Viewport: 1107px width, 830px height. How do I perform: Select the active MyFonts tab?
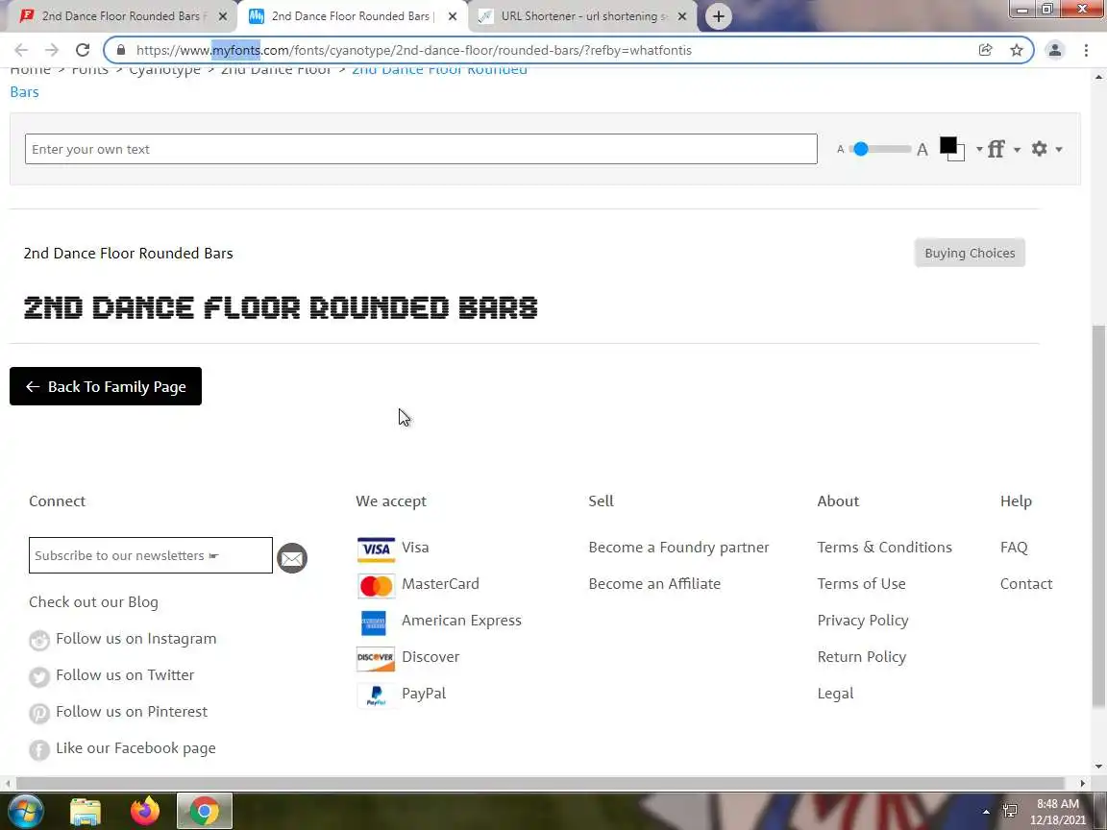point(351,16)
